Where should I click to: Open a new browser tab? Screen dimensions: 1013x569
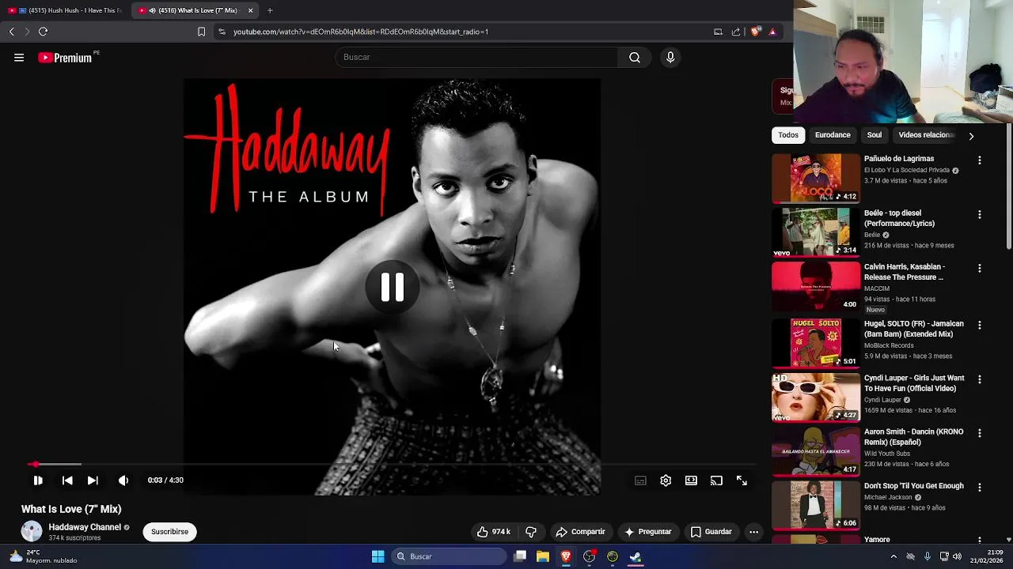coord(270,10)
